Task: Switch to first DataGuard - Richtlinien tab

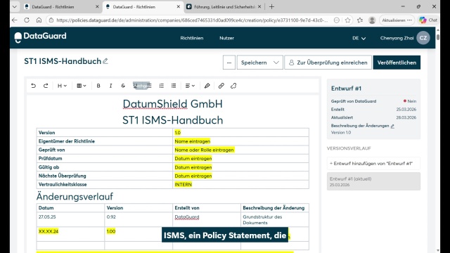Action: (x=58, y=6)
